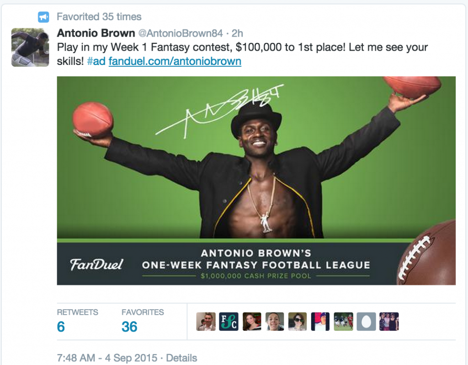Open the Antonio Brown display name
The height and width of the screenshot is (365, 468).
click(x=96, y=33)
